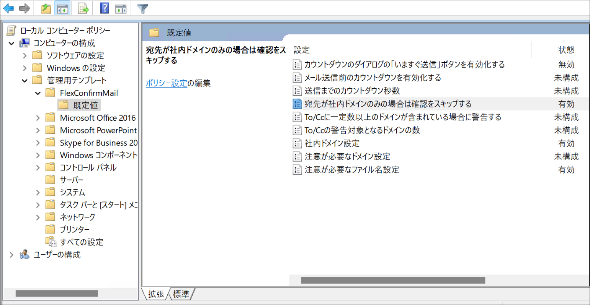Viewport: 590px width, 305px height.
Task: Switch to the 拡張 tab
Action: pyautogui.click(x=156, y=294)
